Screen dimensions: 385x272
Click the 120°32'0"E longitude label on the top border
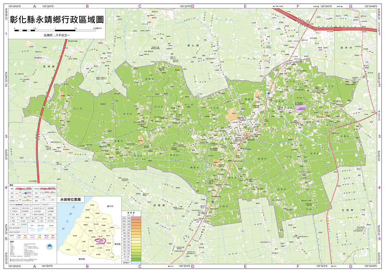pos(185,6)
